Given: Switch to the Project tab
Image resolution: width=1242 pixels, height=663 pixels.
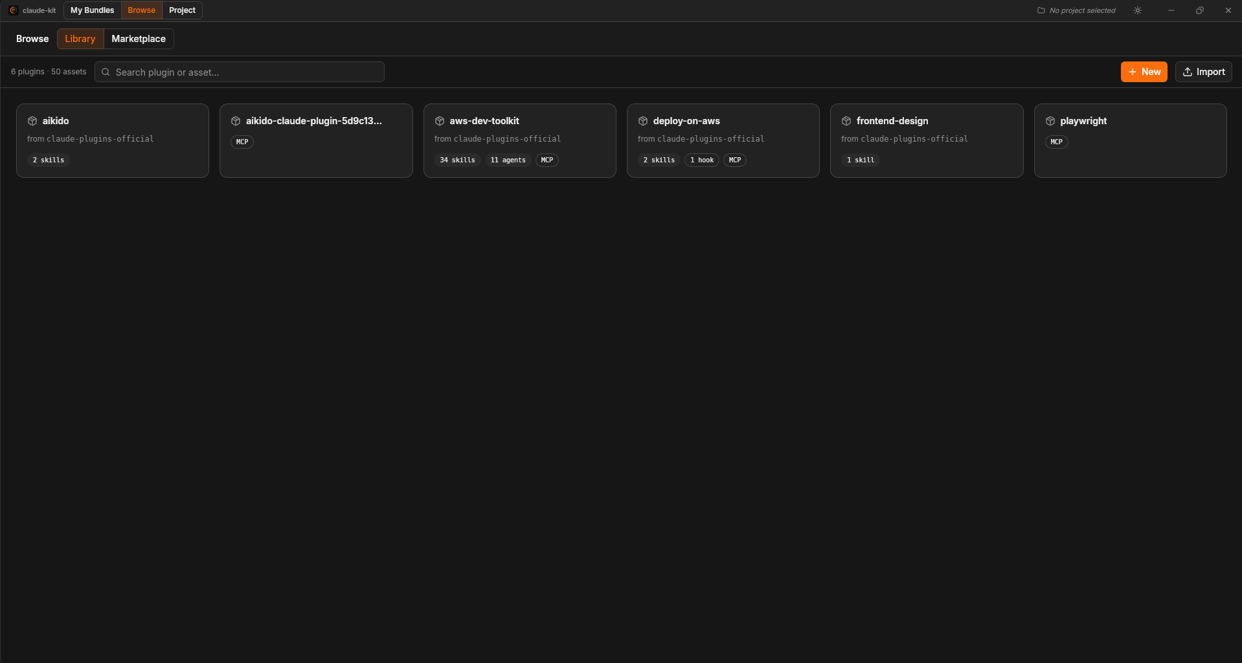Looking at the screenshot, I should click(182, 10).
